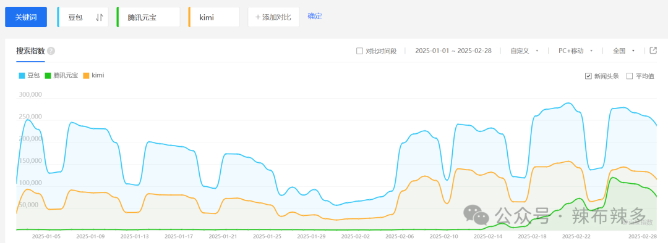Enable the 对比时间段 checkbox
This screenshot has width=668, height=243.
tap(359, 51)
